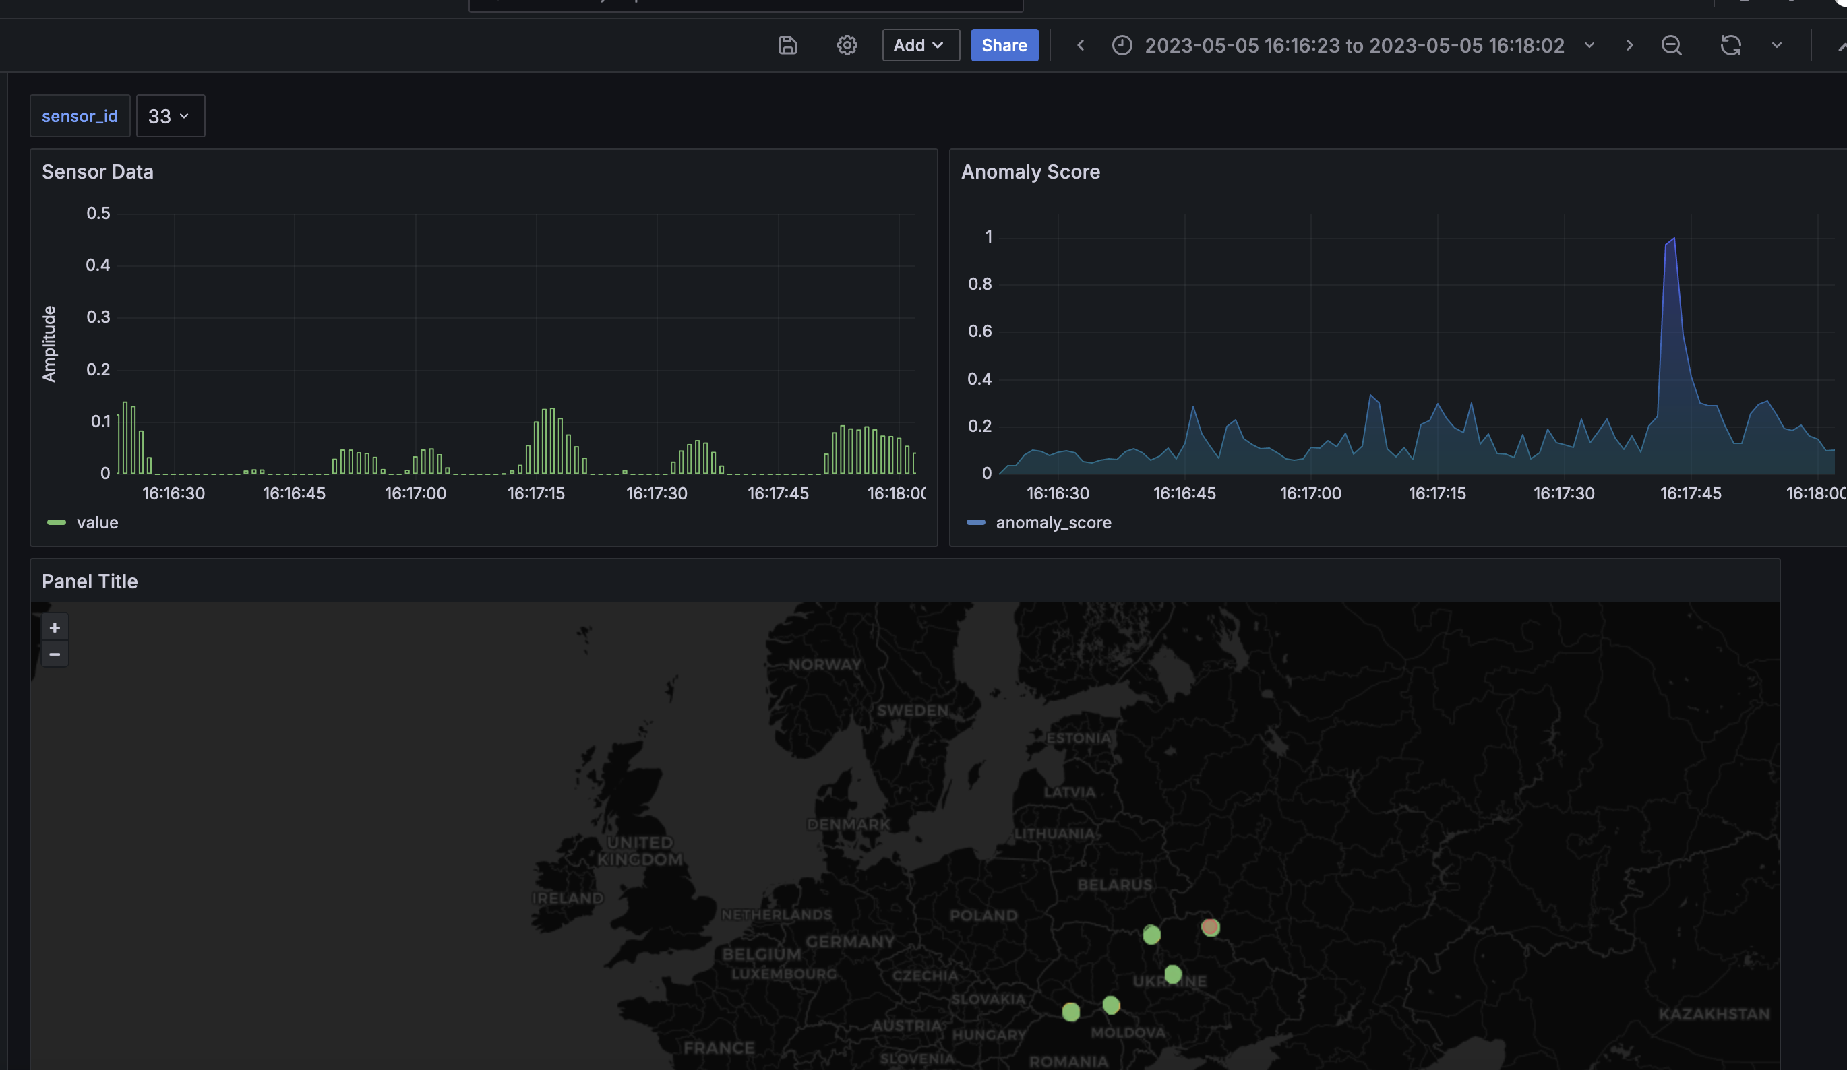Open the time range picker
The width and height of the screenshot is (1847, 1070).
(x=1353, y=45)
